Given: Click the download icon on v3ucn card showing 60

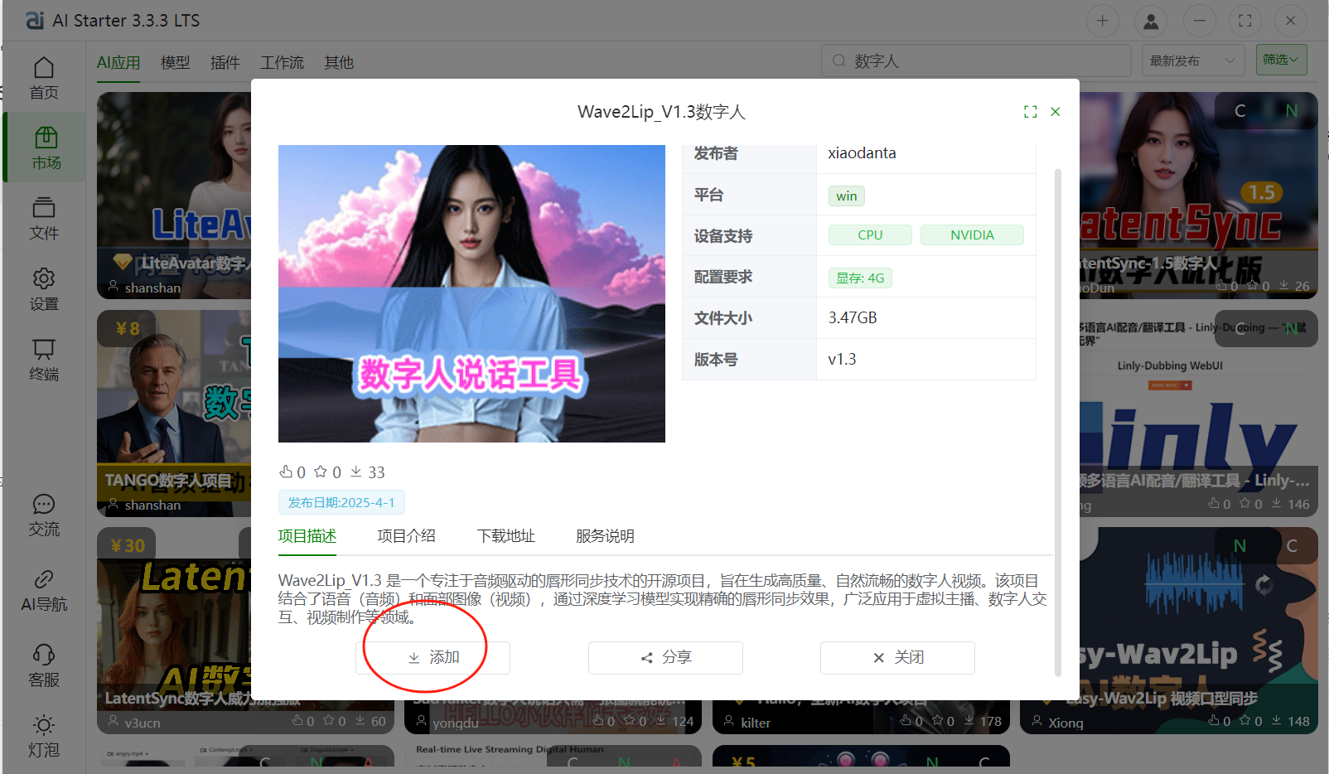Looking at the screenshot, I should [360, 720].
